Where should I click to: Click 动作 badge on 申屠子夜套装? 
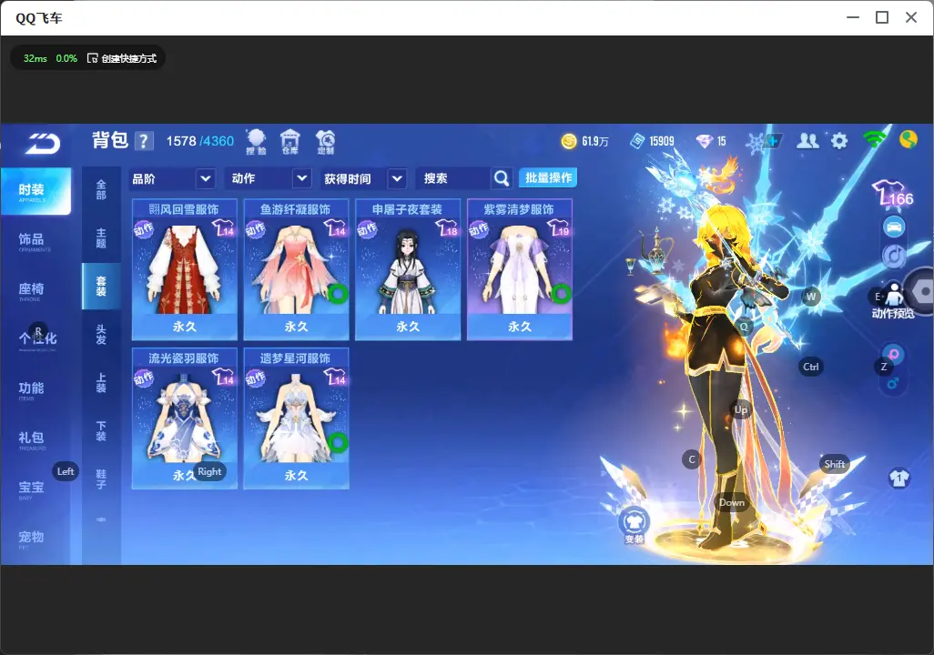[367, 229]
